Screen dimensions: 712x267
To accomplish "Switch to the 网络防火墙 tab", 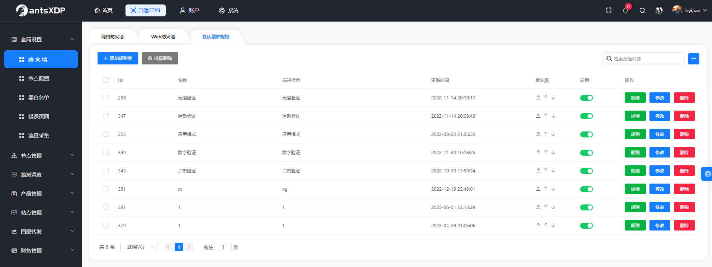I will [112, 37].
